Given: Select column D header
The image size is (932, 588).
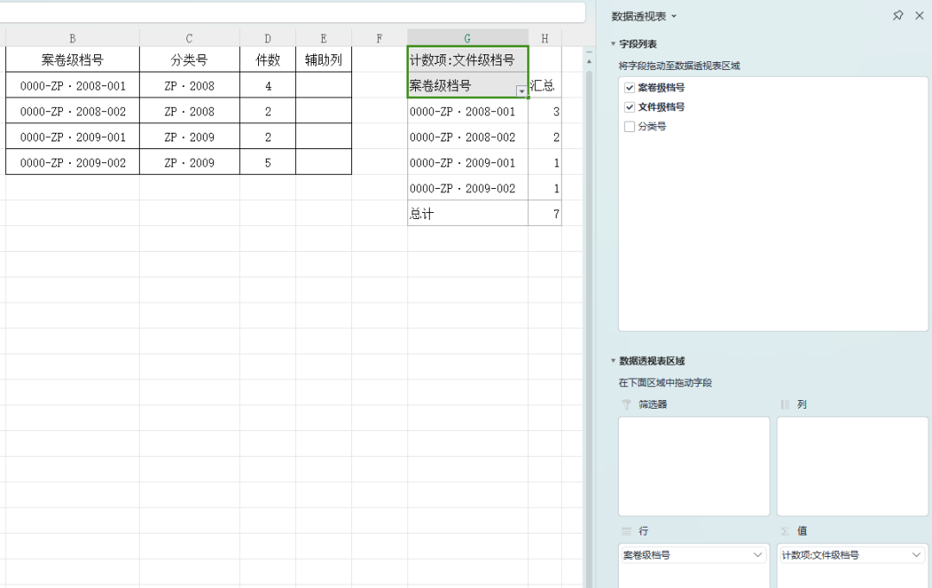Looking at the screenshot, I should (268, 39).
